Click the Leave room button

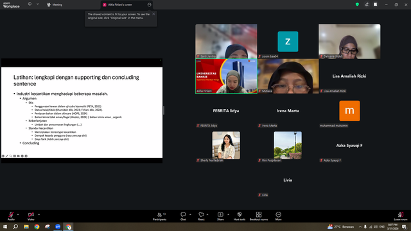click(401, 216)
